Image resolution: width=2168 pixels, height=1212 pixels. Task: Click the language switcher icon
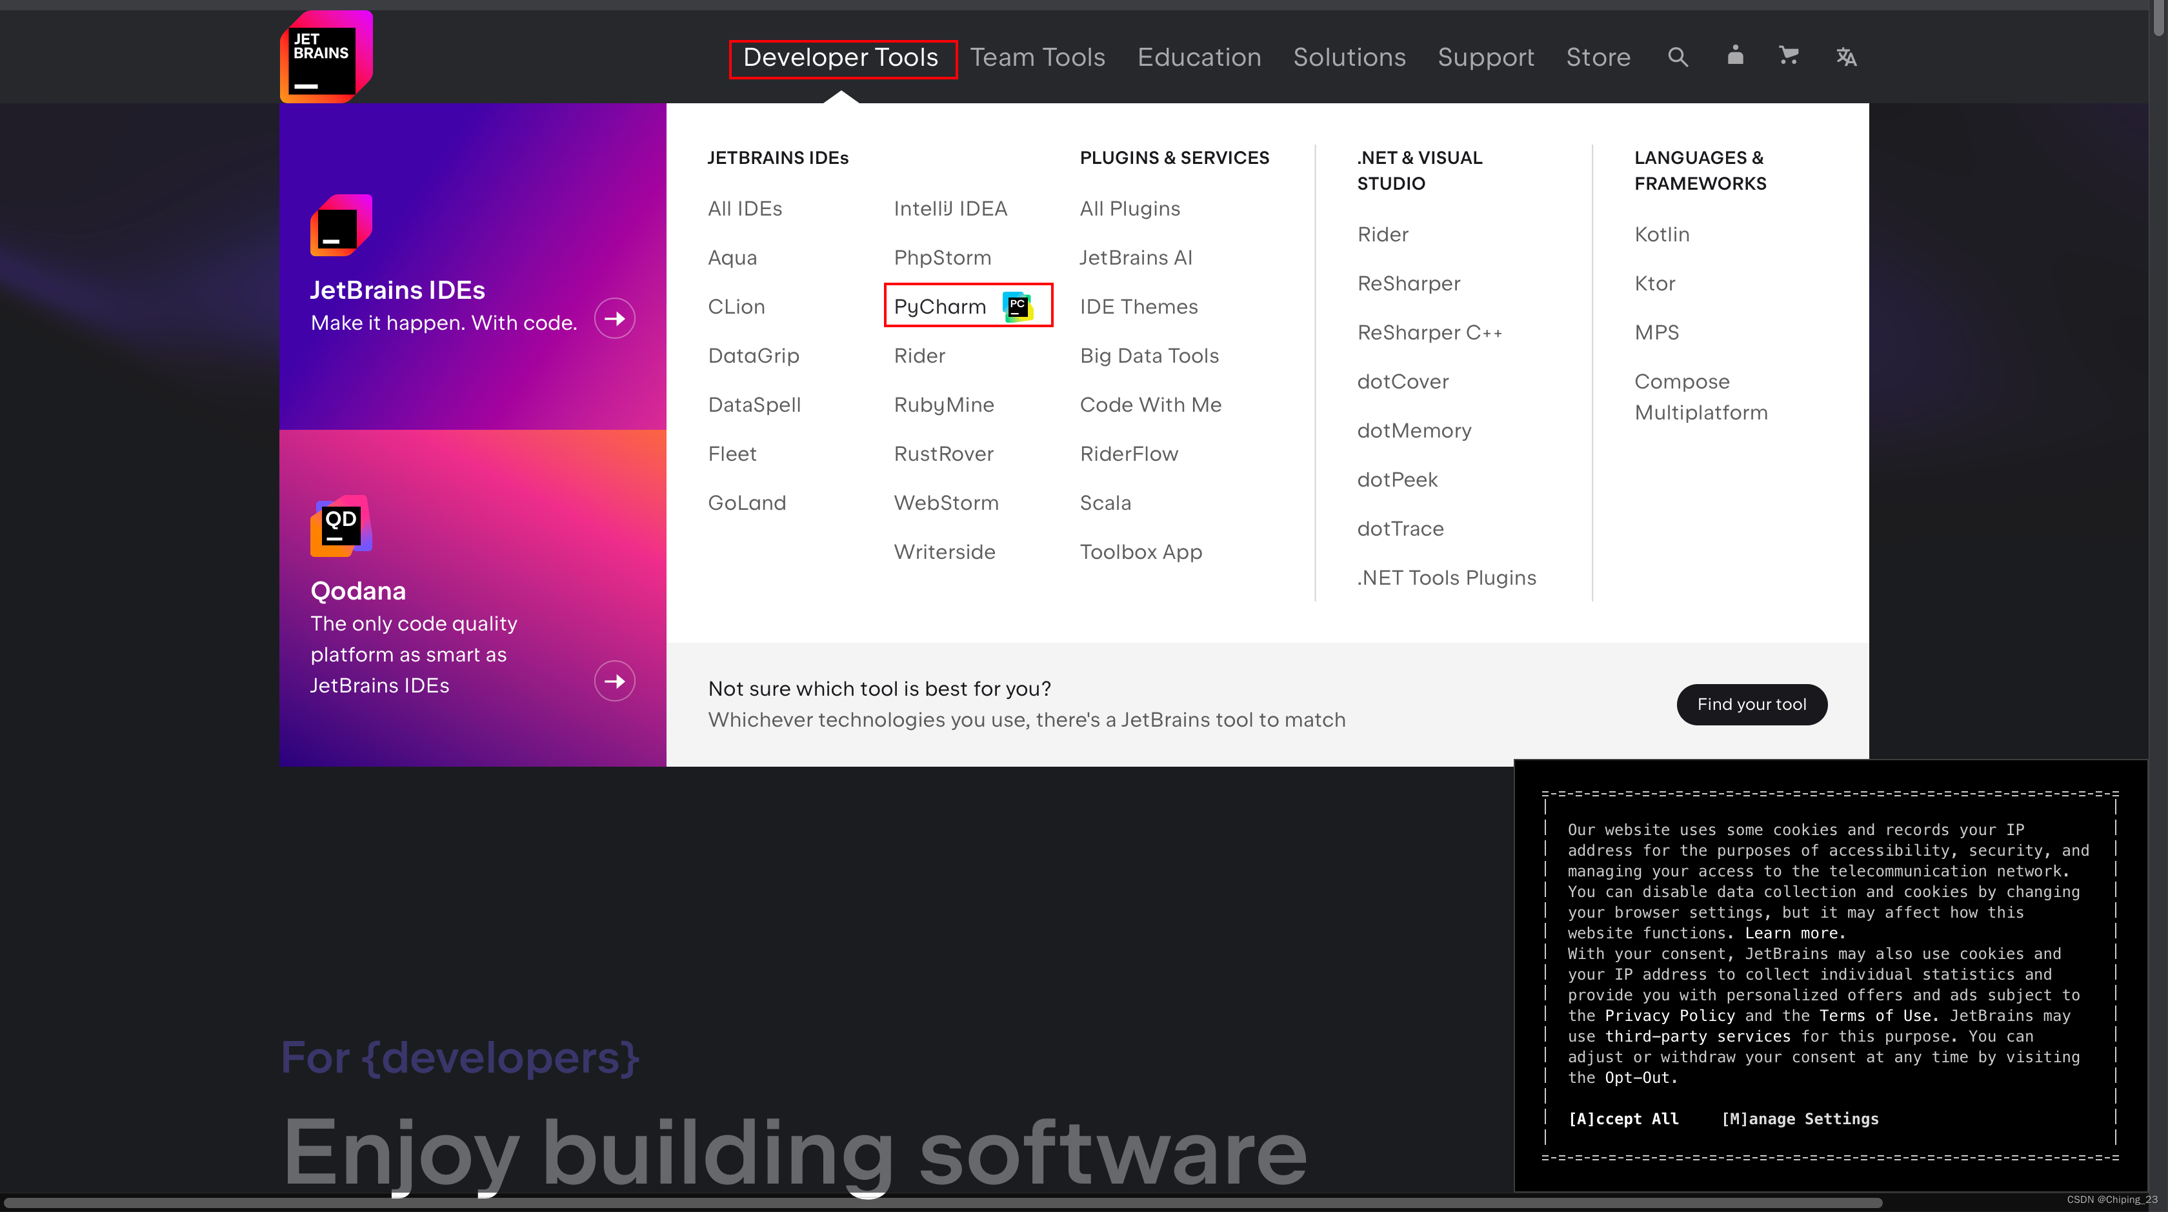1847,57
